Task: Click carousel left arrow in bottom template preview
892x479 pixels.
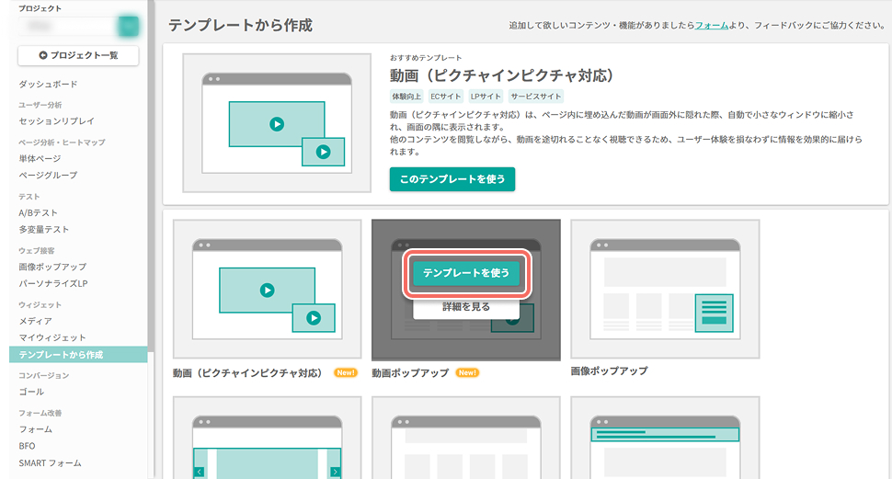Action: (200, 472)
